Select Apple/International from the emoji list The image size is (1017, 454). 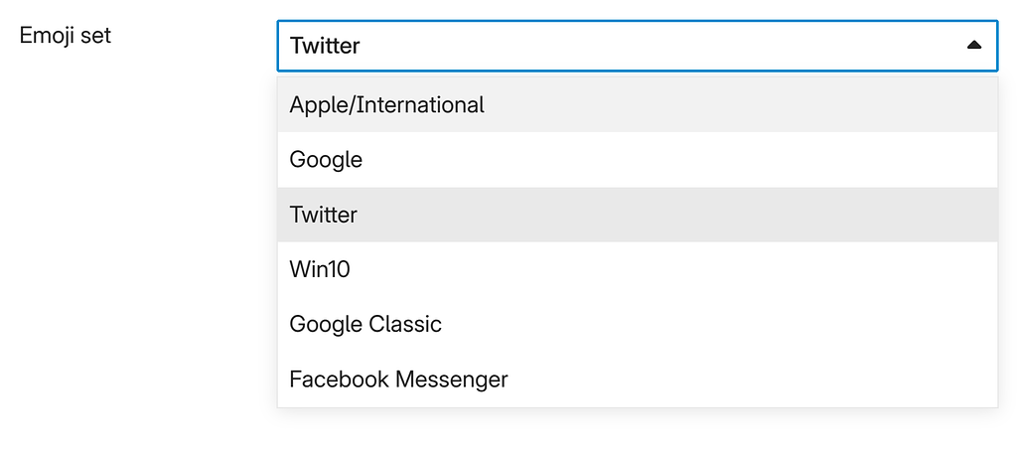387,104
